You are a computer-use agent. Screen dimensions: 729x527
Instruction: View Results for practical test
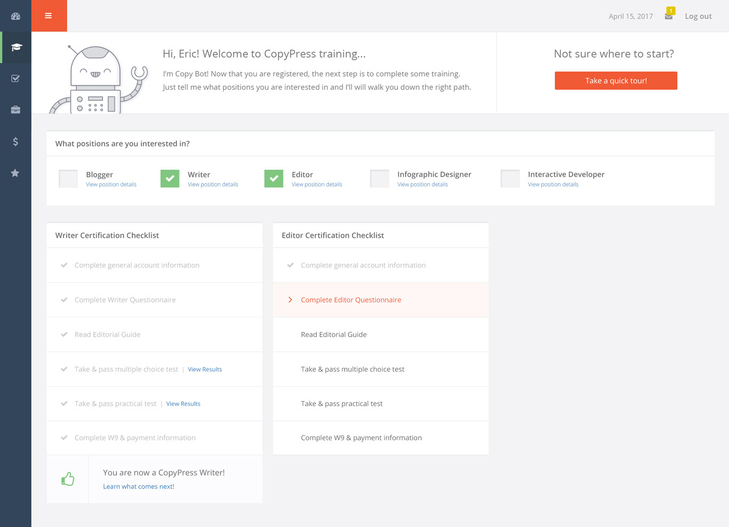[183, 404]
